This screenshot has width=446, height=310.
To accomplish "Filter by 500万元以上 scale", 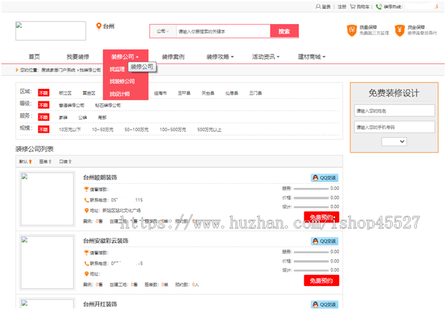I will (x=209, y=130).
